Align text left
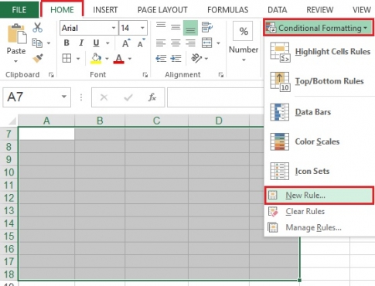Screen dimensions: 375x286 [161, 43]
